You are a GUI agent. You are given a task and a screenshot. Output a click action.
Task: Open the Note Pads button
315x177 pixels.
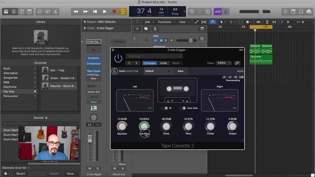pyautogui.click(x=293, y=12)
